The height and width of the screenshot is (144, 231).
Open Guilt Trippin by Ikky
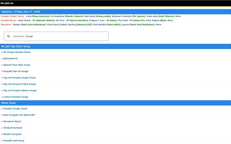click(x=156, y=20)
